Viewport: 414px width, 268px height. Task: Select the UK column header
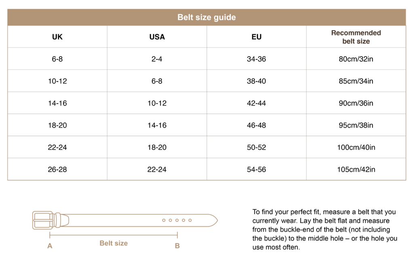point(57,37)
